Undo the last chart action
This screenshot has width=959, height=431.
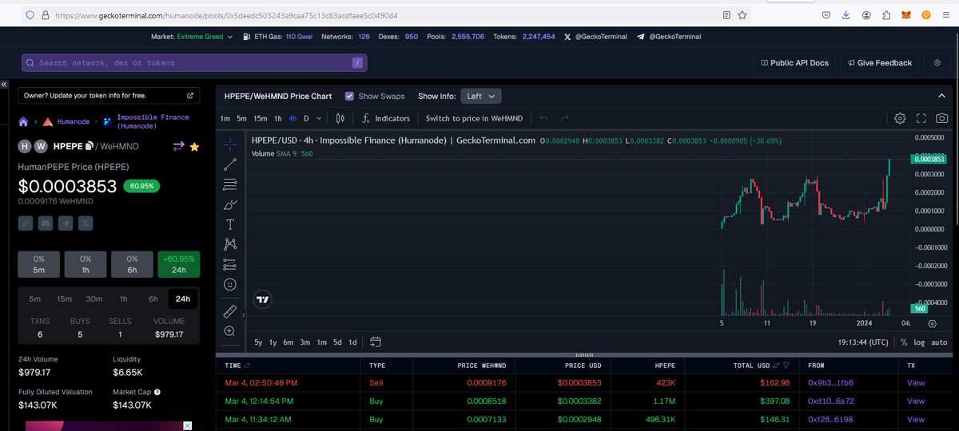click(x=543, y=118)
